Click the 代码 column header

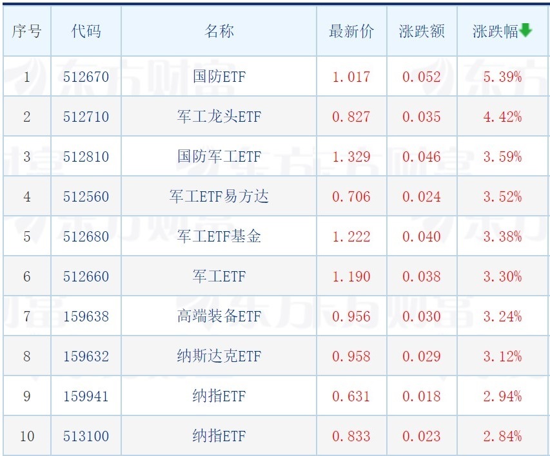click(x=86, y=31)
